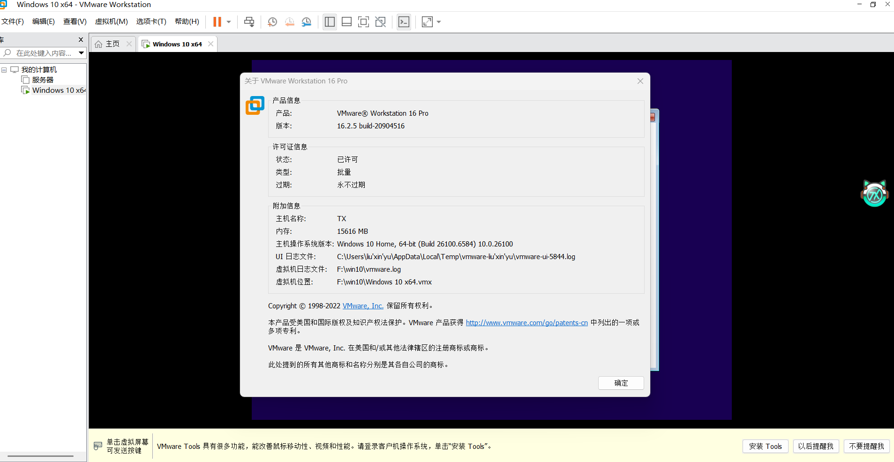This screenshot has height=462, width=894.
Task: Toggle the console view button
Action: (404, 22)
